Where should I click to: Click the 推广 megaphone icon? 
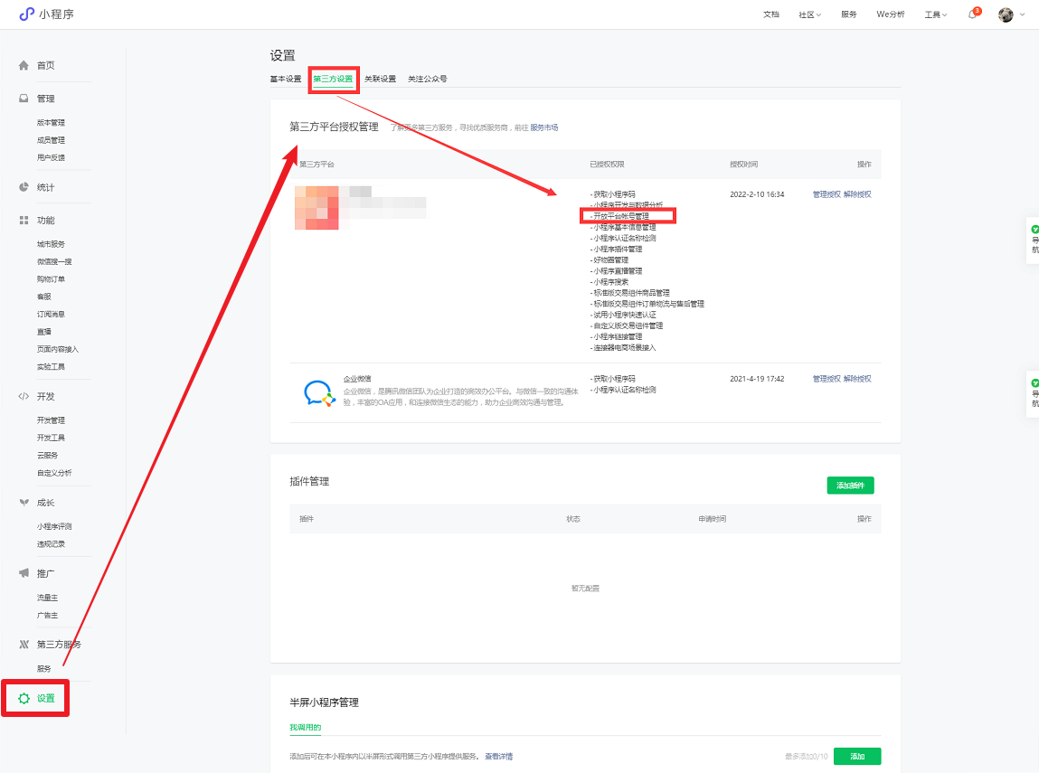click(x=24, y=573)
